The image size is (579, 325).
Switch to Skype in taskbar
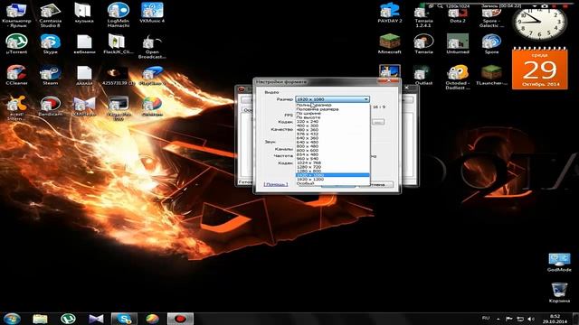coord(124,319)
